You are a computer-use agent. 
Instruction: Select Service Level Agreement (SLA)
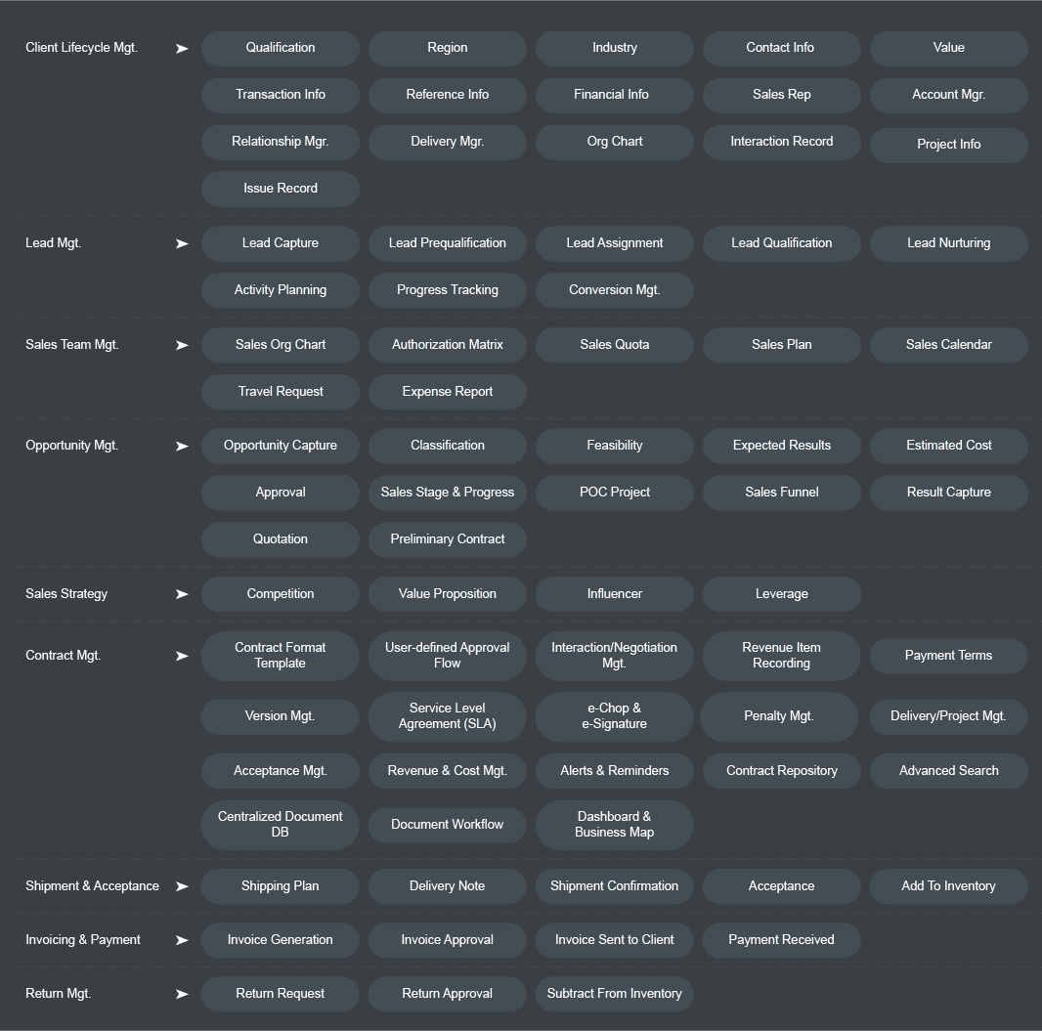tap(448, 716)
